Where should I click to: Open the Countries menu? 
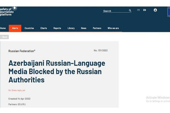click(x=29, y=28)
